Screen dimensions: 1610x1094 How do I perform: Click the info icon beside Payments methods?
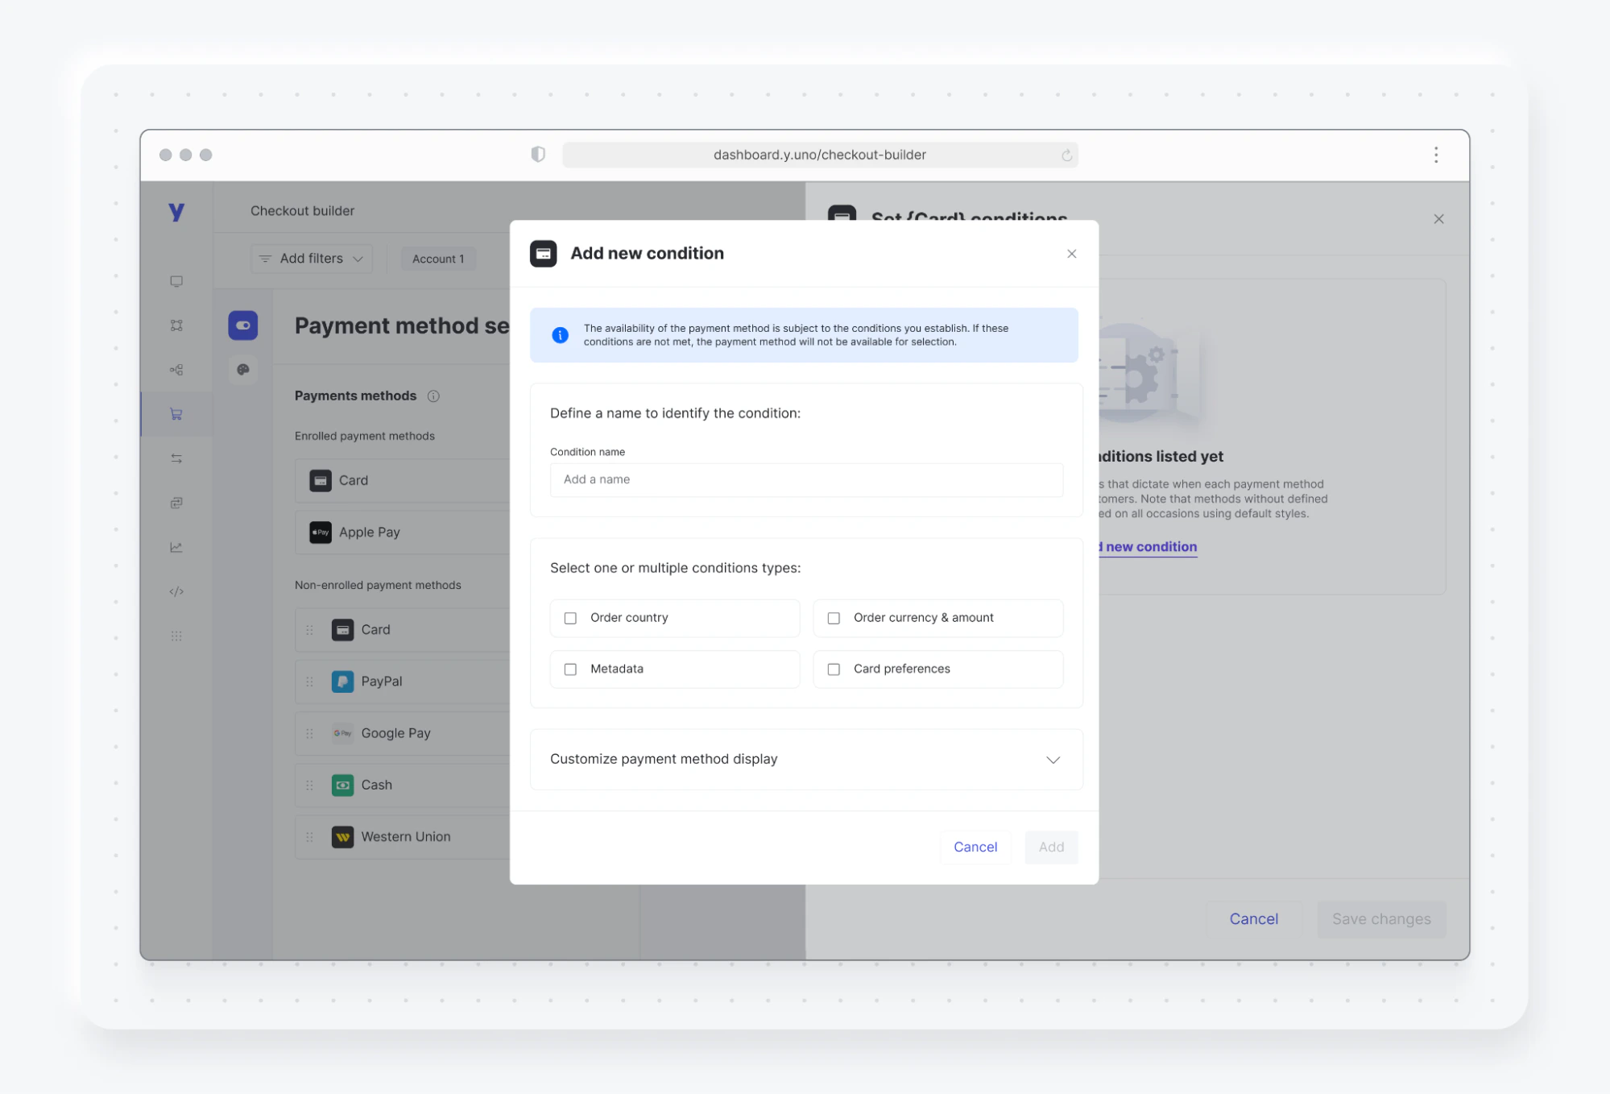coord(433,396)
